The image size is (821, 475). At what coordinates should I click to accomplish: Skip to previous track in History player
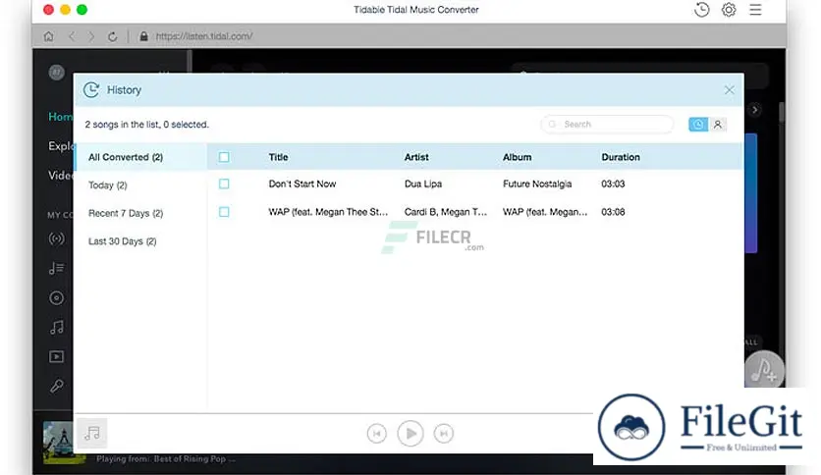376,433
